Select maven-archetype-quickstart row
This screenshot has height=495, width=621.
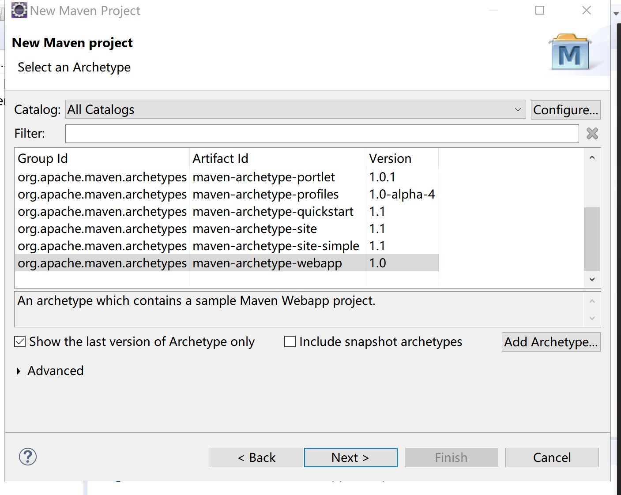coord(226,211)
